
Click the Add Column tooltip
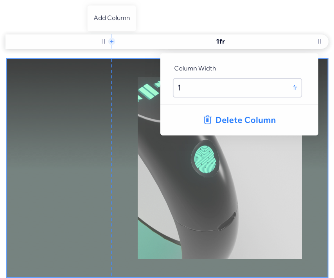pos(111,18)
